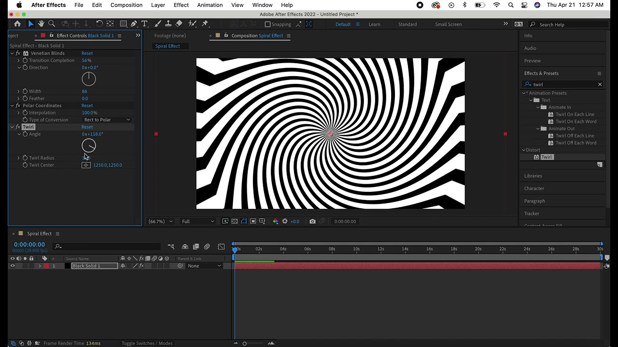Open the composition mini-flowchart icon

(x=171, y=246)
